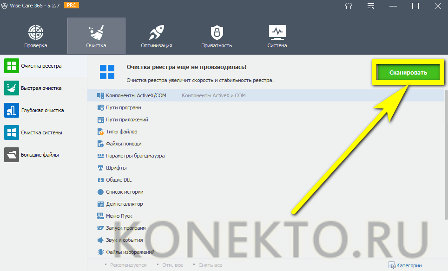Select the Файлы помощи label

(124, 144)
